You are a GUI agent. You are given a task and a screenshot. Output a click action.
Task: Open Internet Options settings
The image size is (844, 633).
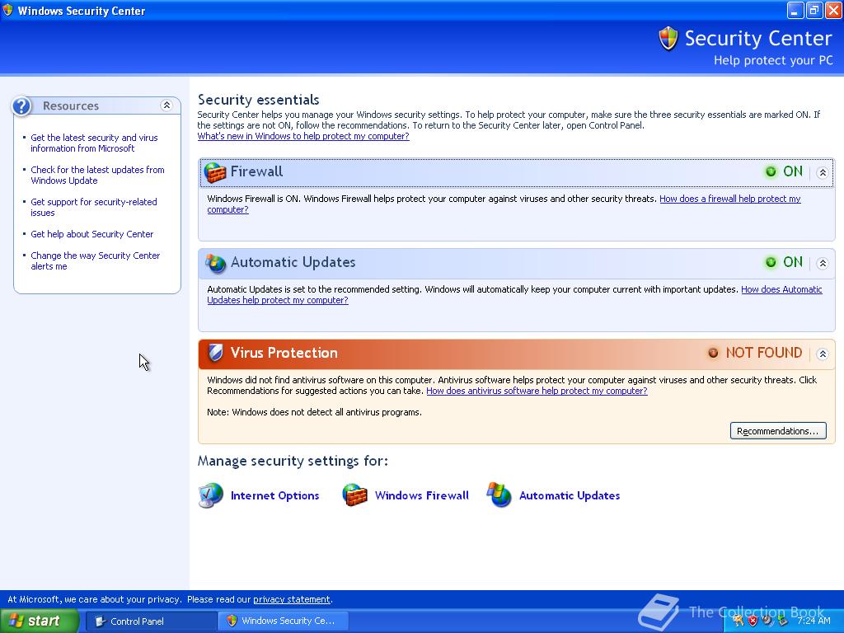click(274, 495)
